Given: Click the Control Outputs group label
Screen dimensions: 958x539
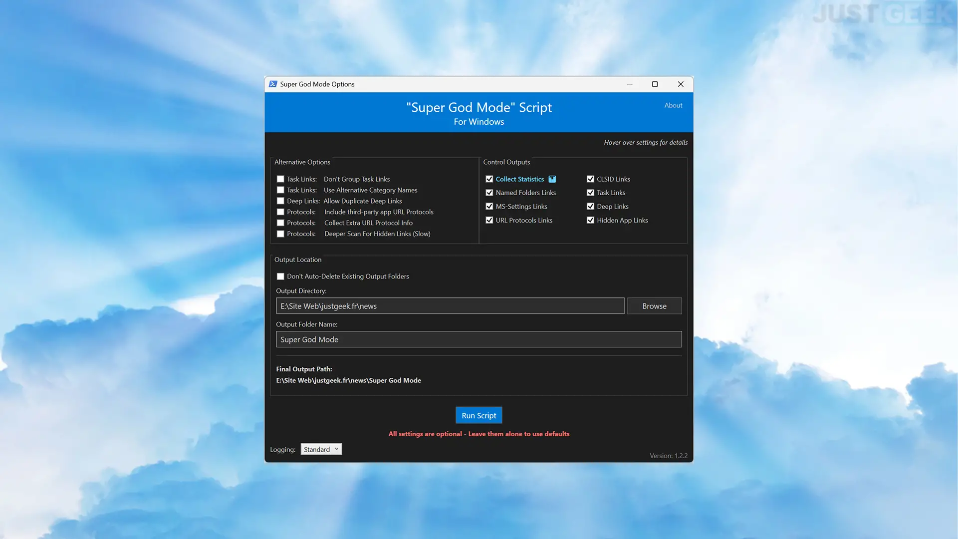Looking at the screenshot, I should click(506, 162).
